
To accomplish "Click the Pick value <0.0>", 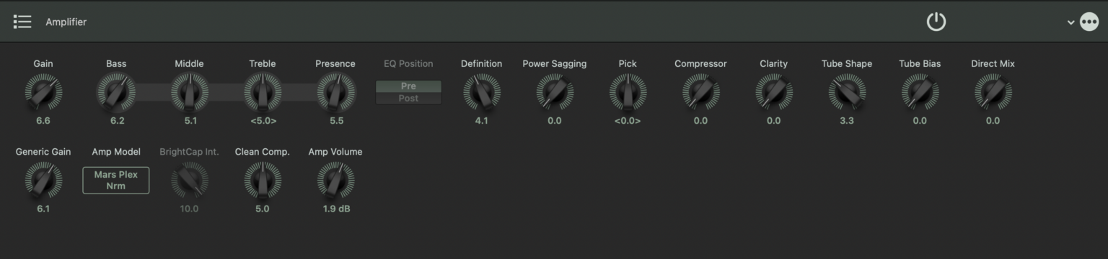I will point(628,121).
